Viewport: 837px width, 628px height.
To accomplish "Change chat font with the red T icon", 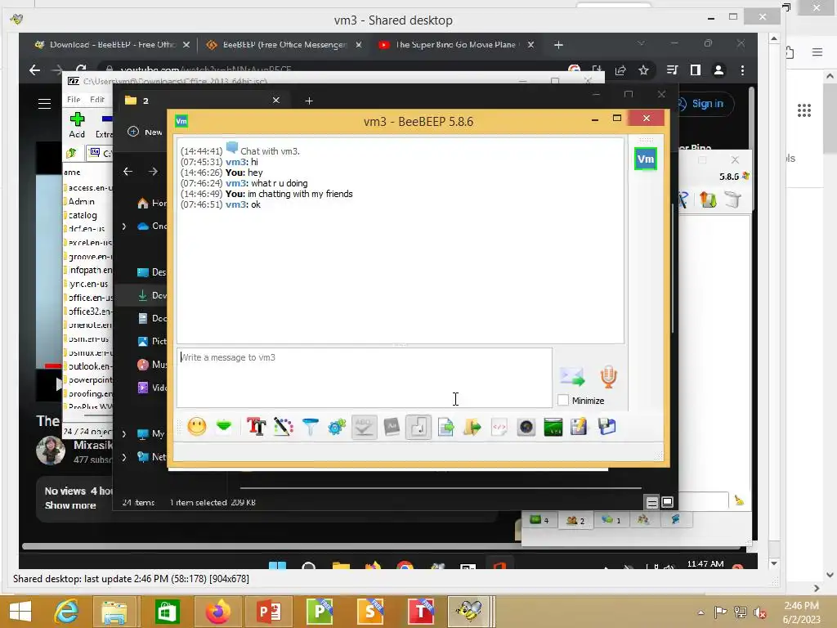I will tap(256, 427).
